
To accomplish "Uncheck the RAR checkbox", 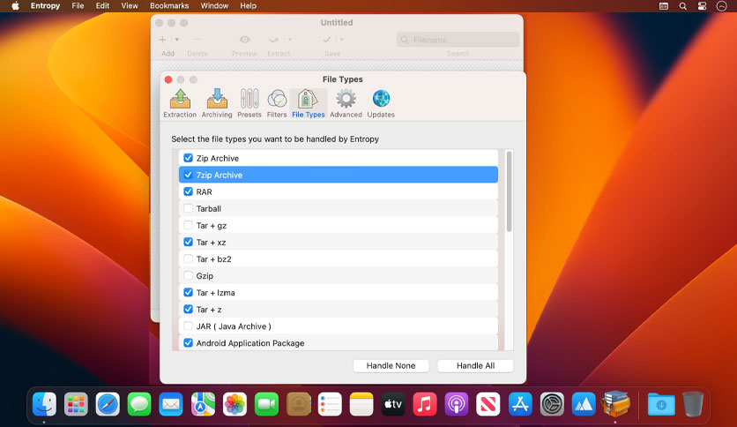I will [188, 191].
